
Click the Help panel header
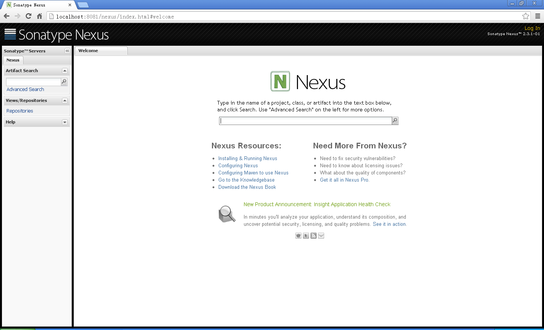coord(37,122)
